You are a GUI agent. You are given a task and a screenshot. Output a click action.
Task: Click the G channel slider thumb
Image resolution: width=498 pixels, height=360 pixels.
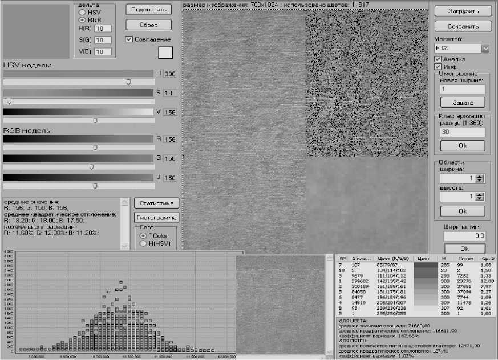(x=91, y=167)
